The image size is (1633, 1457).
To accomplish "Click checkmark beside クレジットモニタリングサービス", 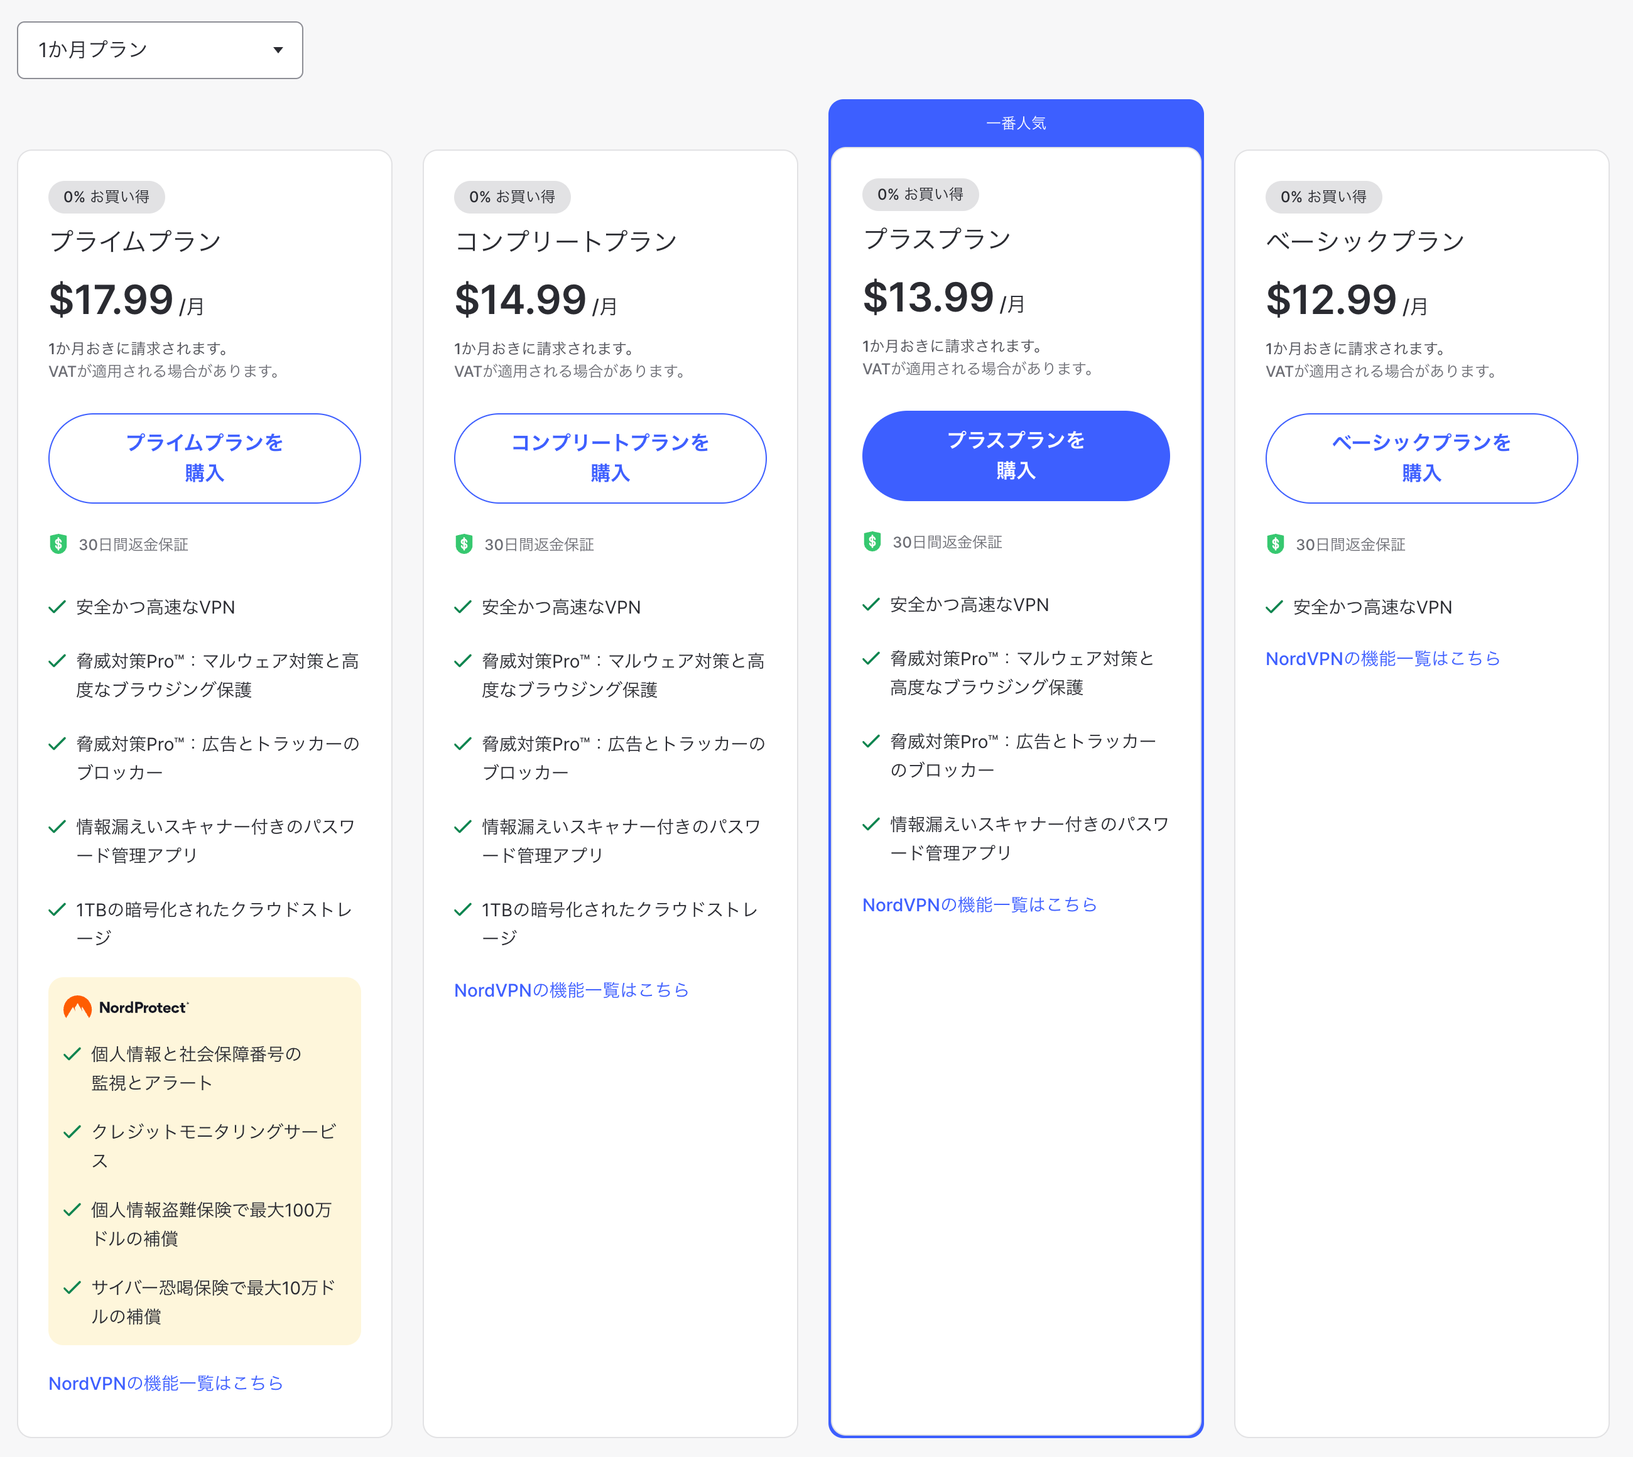I will [72, 1131].
